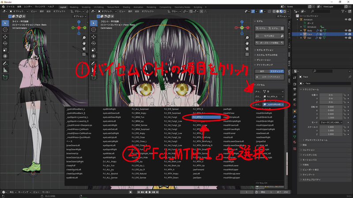The height and width of the screenshot is (198, 353).
Task: Select Fcl_MTH_I in shape key list
Action: (206, 117)
